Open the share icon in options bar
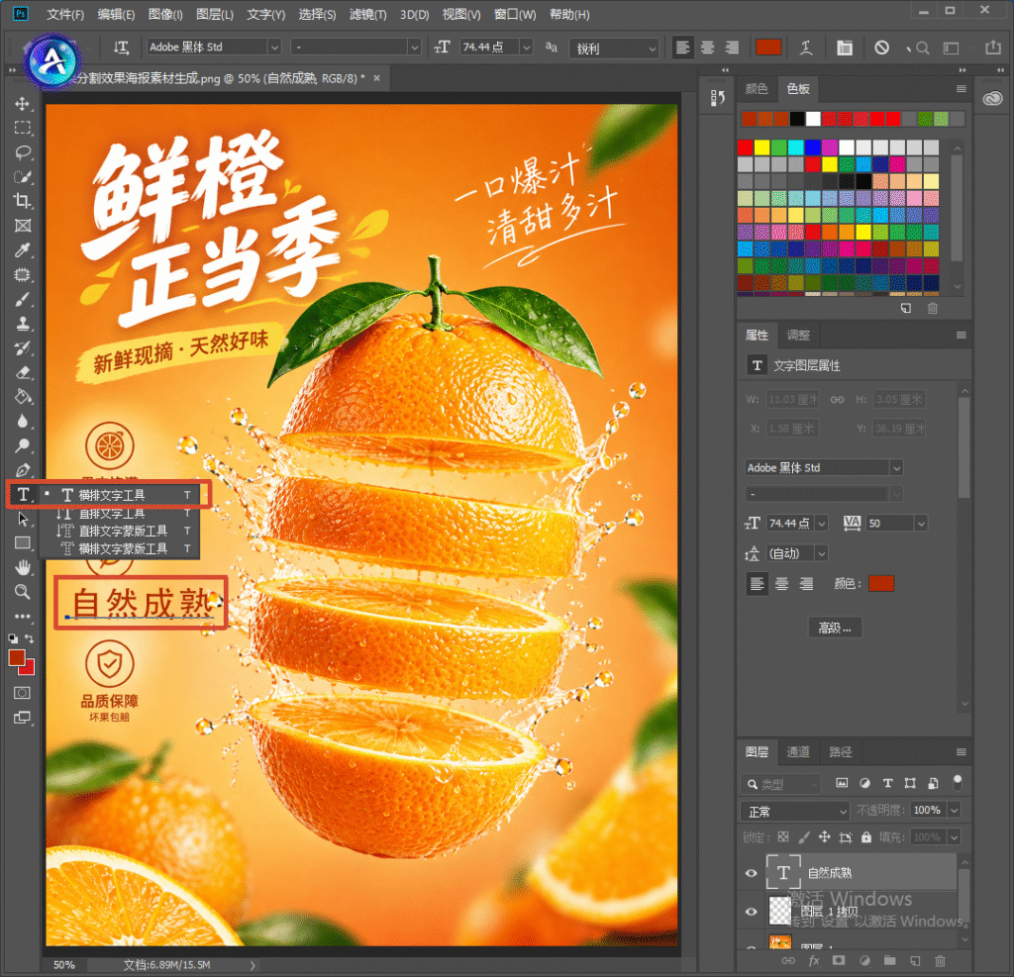Screen dimensions: 1014x977 point(993,48)
